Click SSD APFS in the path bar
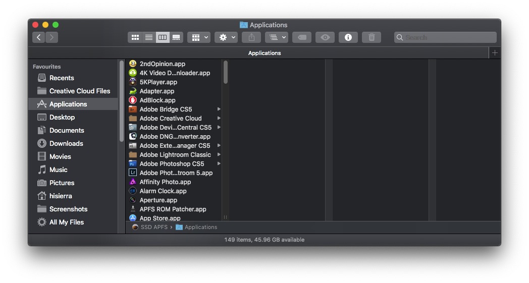Screen dimensions: 529x283 click(150, 228)
